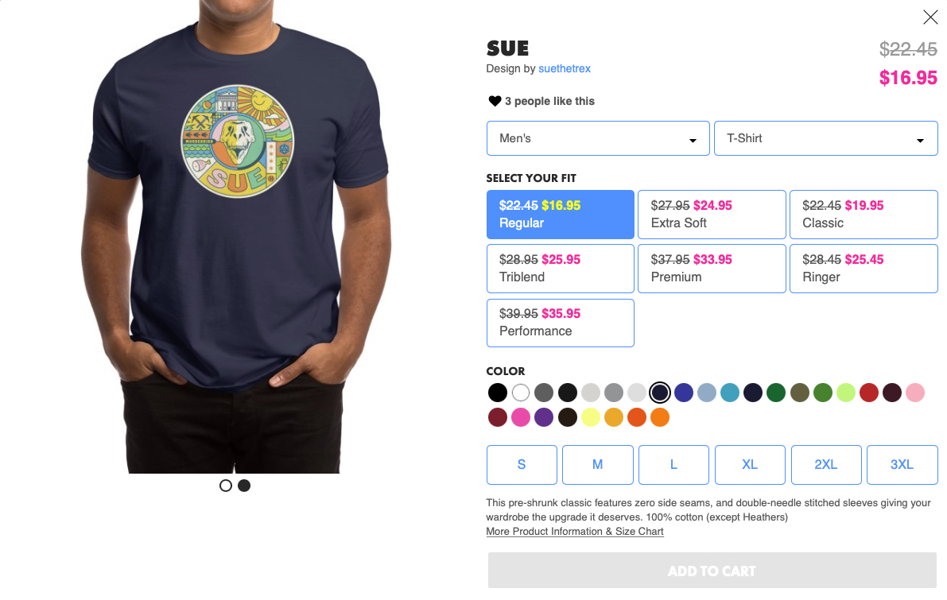Select size M

pyautogui.click(x=597, y=464)
